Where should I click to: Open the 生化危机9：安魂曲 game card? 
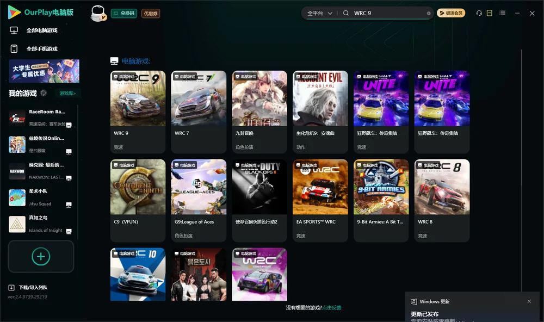(320, 112)
